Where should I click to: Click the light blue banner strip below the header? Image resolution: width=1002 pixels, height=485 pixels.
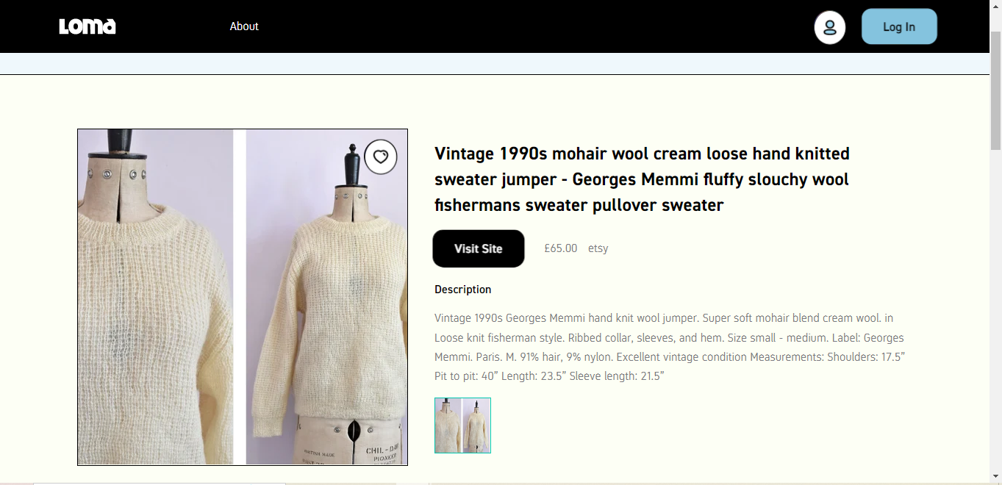click(x=494, y=63)
